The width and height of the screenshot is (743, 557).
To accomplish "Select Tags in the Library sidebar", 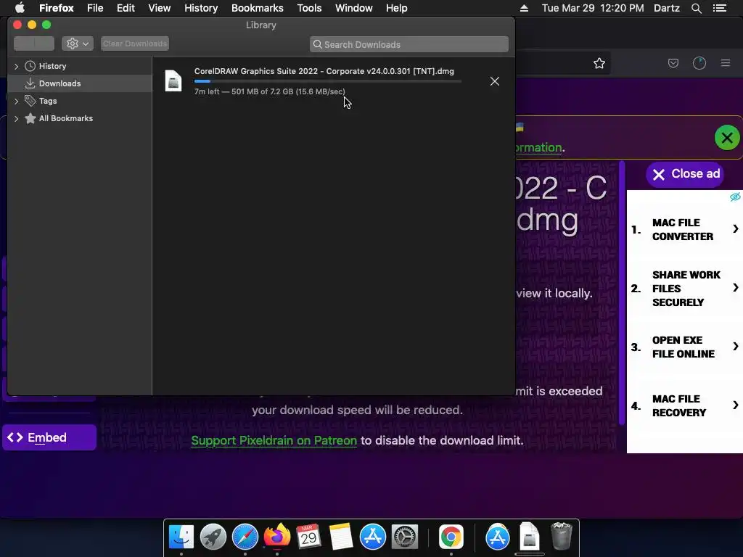I will [48, 101].
